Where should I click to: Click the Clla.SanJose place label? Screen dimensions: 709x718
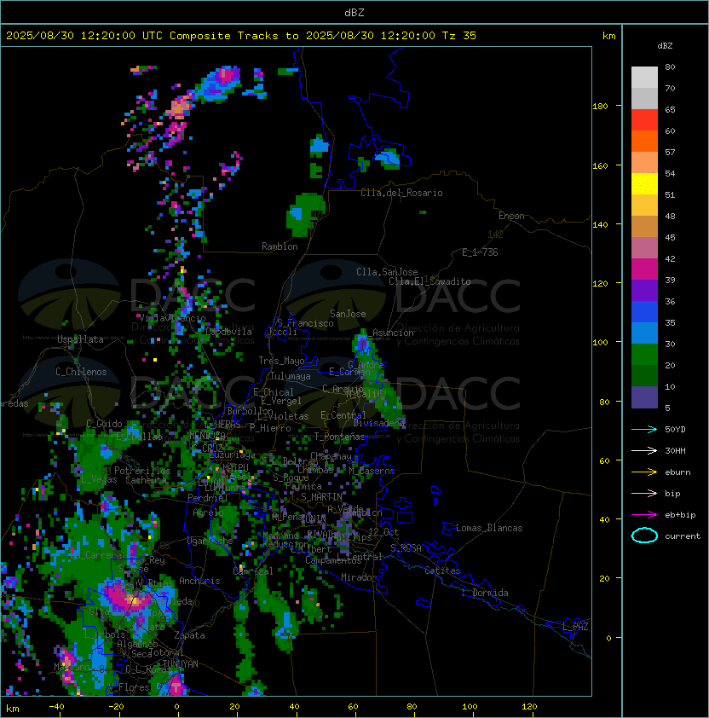click(387, 272)
